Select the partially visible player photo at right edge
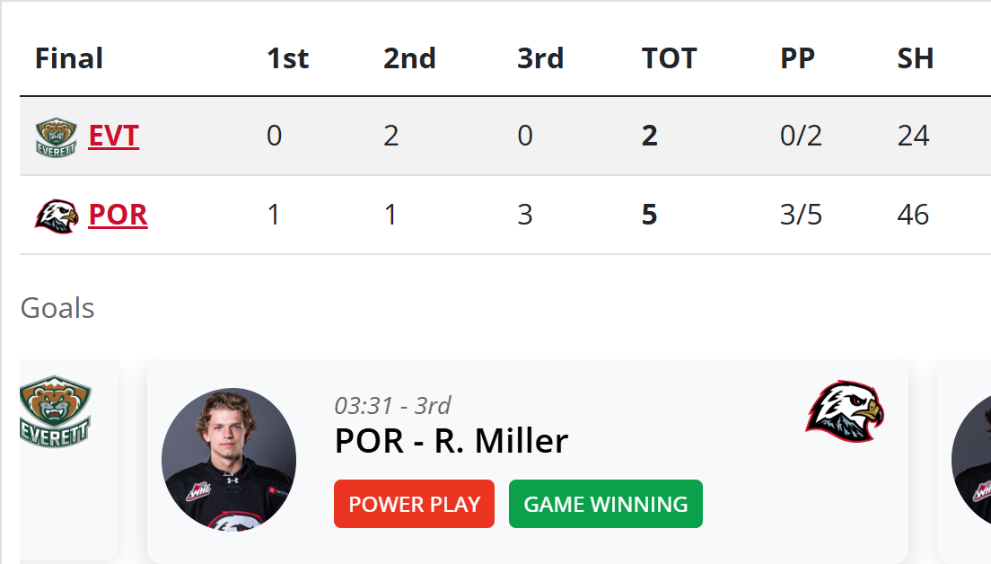 click(971, 458)
